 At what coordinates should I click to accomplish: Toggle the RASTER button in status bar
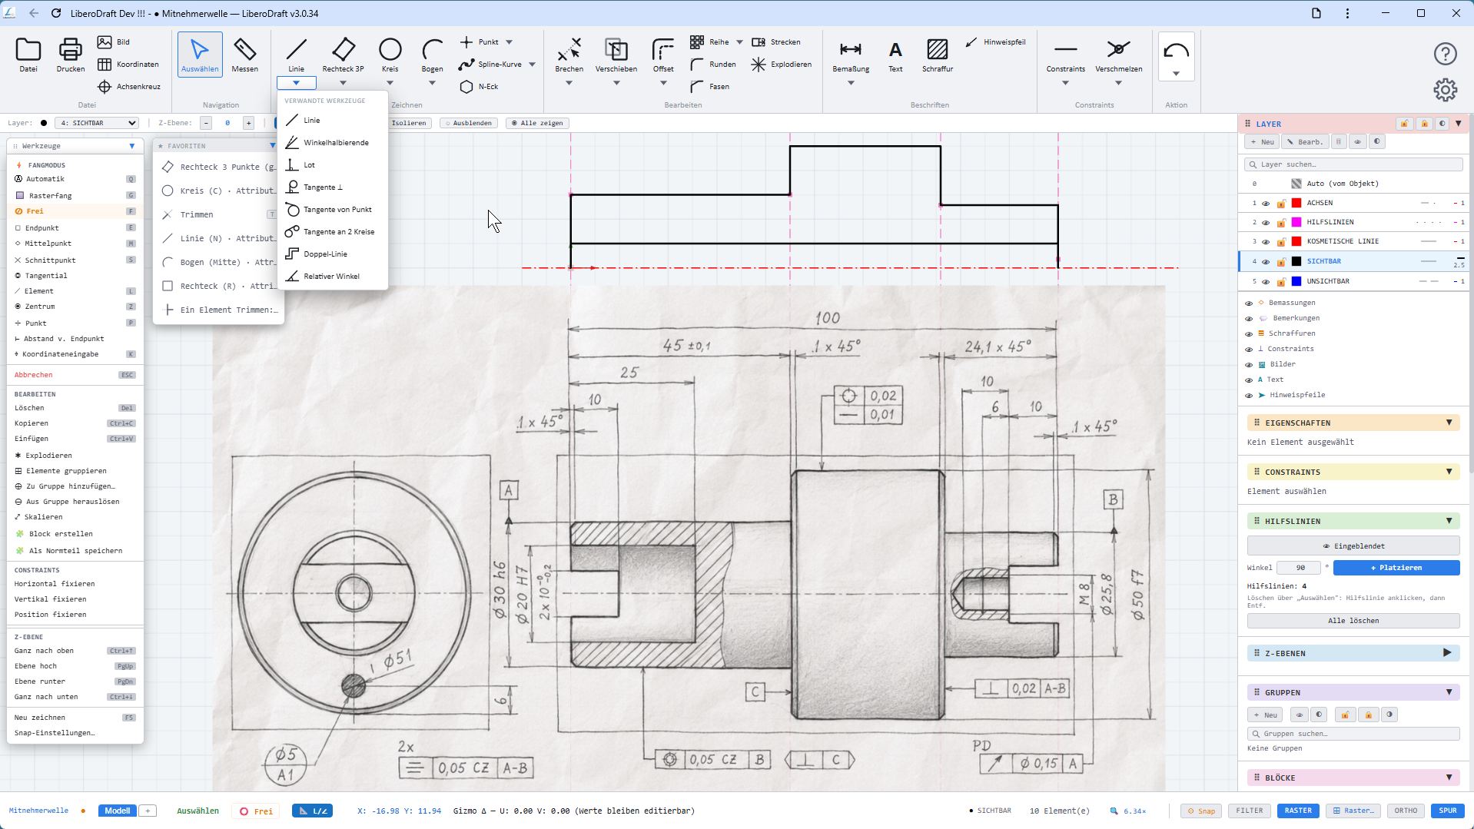1298,811
